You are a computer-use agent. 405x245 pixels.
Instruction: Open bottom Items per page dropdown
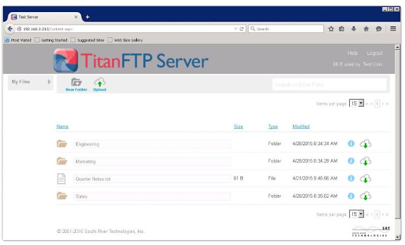coord(356,214)
